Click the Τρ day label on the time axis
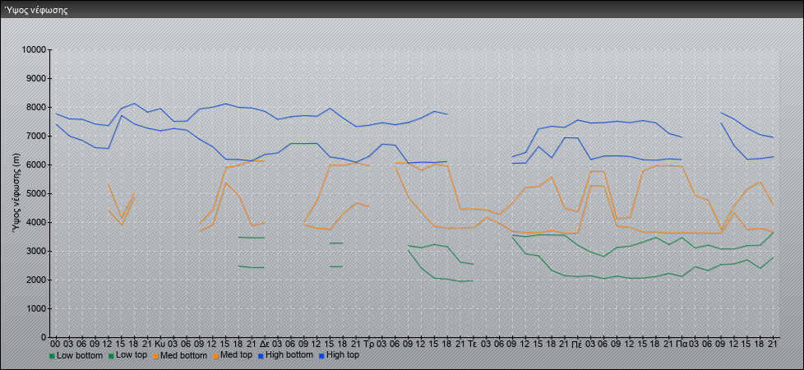Viewport: 804px width, 370px height. [368, 345]
